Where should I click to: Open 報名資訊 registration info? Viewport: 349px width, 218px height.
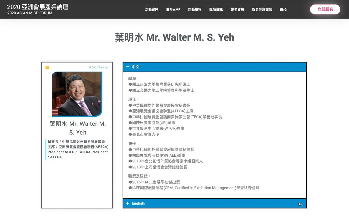tap(237, 10)
